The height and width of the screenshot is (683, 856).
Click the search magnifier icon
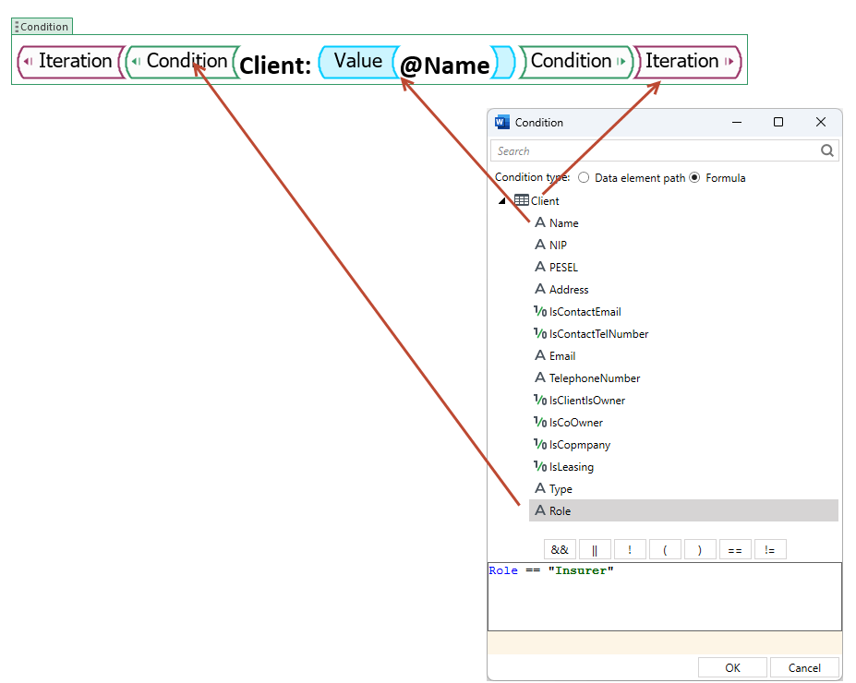point(827,150)
